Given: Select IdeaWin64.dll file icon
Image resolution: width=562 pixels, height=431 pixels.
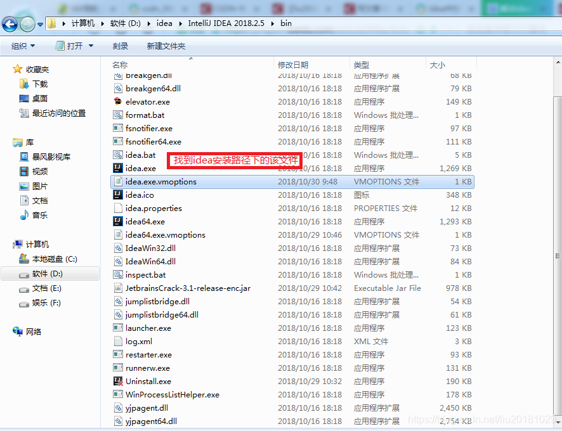Looking at the screenshot, I should pos(118,261).
